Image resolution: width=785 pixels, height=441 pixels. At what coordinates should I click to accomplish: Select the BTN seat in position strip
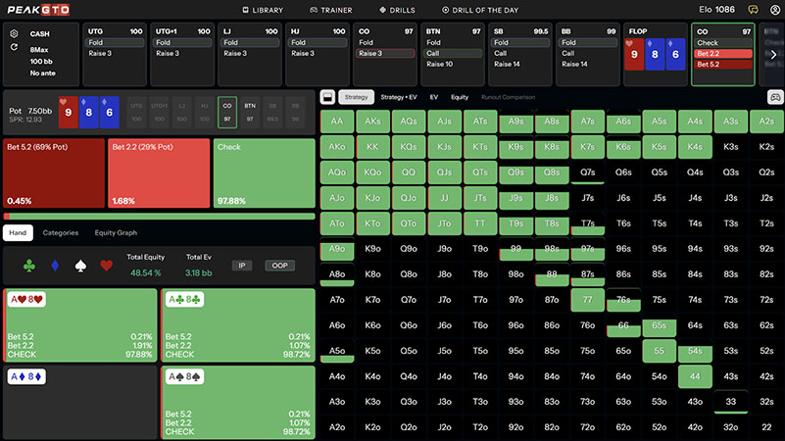[250, 111]
